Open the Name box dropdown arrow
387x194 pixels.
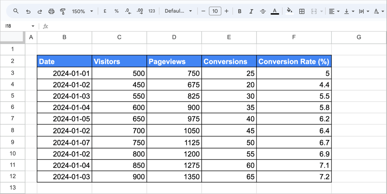33,26
